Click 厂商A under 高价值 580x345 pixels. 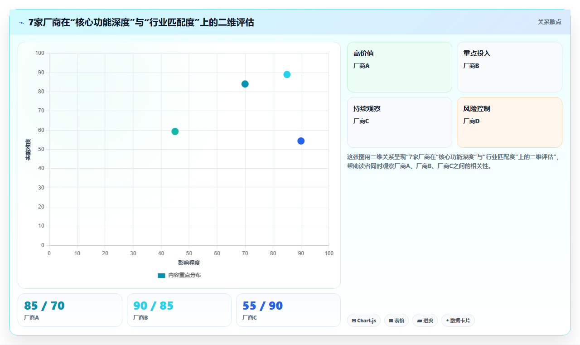[362, 66]
